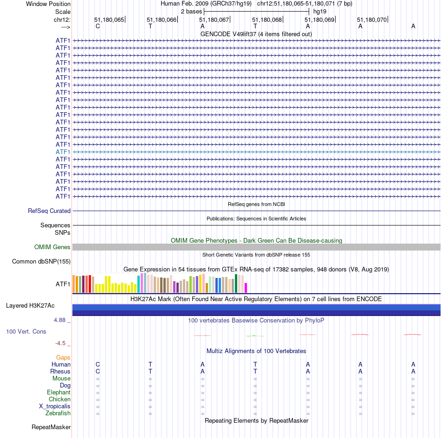
Task: Select the Chicken alignment row label
Action: point(59,399)
